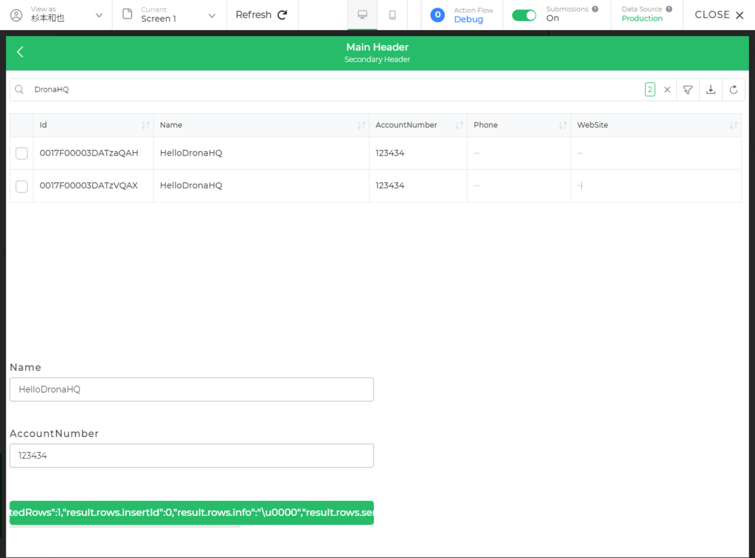Click the horizontal scrollbar under result text
Screen dimensions: 755x558
click(125, 527)
